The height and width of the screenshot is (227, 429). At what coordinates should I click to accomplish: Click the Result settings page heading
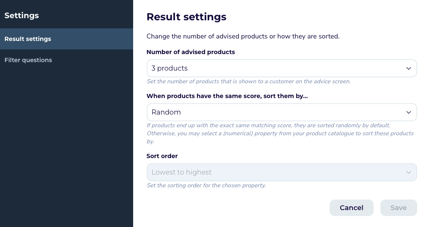186,17
